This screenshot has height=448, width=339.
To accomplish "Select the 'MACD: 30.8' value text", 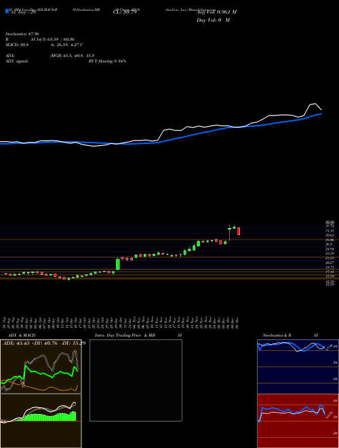I will tap(17, 45).
